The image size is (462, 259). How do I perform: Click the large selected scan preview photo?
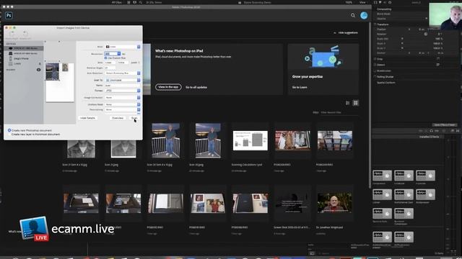click(53, 71)
